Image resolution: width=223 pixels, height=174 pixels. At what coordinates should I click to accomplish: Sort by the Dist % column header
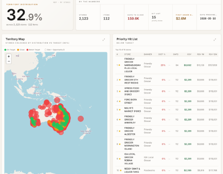[x=162, y=54]
